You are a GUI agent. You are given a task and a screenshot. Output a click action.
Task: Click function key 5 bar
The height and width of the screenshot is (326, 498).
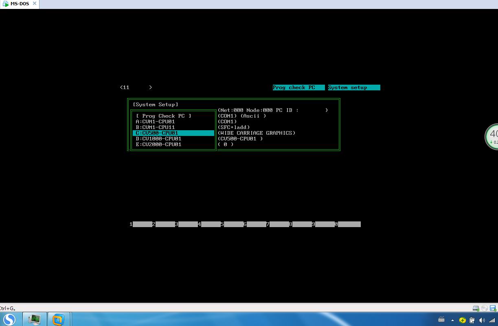[234, 224]
